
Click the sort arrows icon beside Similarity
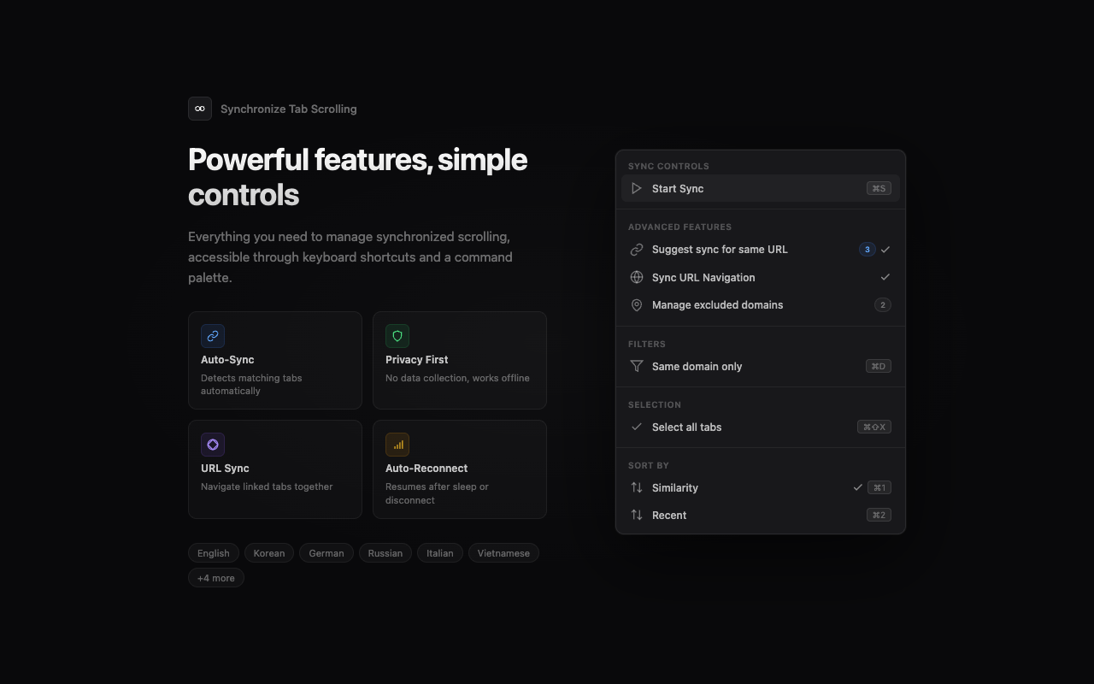click(x=637, y=487)
